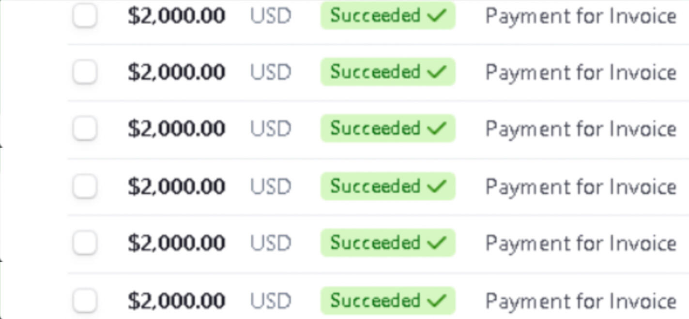This screenshot has height=319, width=689.
Task: Select the second payment row's checkbox
Action: (x=85, y=72)
